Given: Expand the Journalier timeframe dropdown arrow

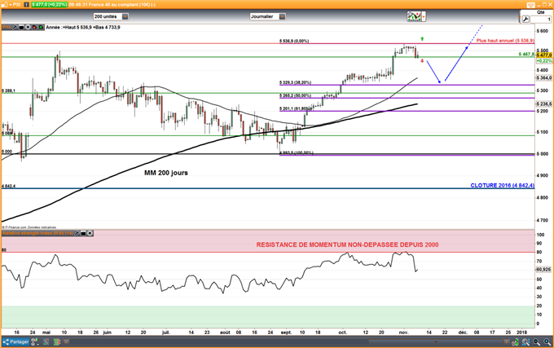Looking at the screenshot, I should click(x=282, y=16).
